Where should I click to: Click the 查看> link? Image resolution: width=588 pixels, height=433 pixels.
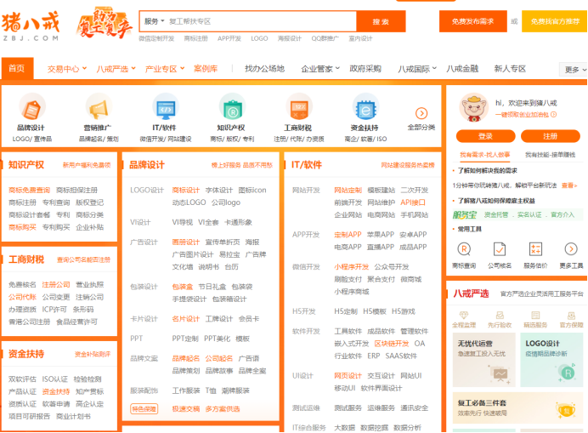pos(569,185)
